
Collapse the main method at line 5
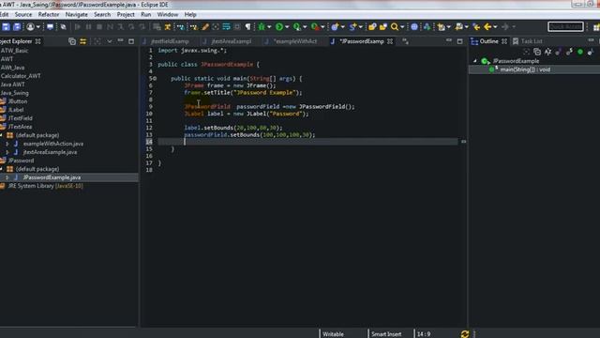click(x=155, y=78)
